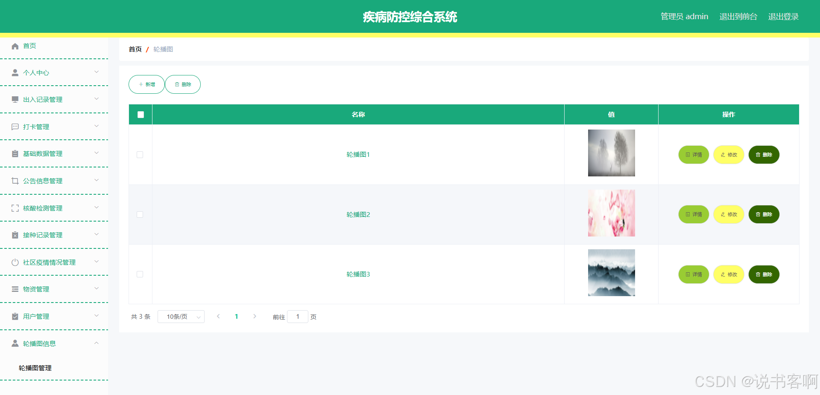Open the 首页 sidebar menu item

[x=54, y=46]
